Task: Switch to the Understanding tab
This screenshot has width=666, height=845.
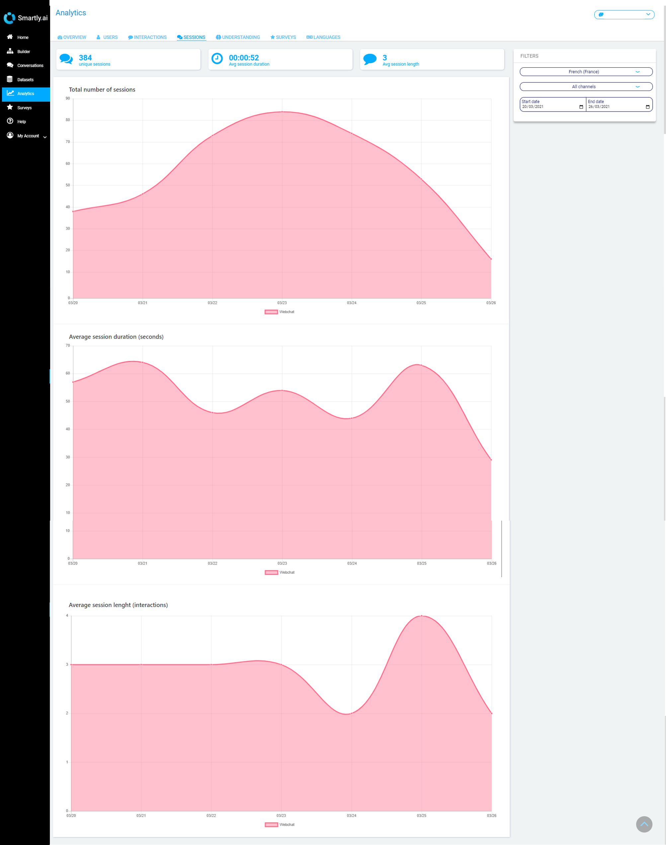Action: pyautogui.click(x=238, y=38)
